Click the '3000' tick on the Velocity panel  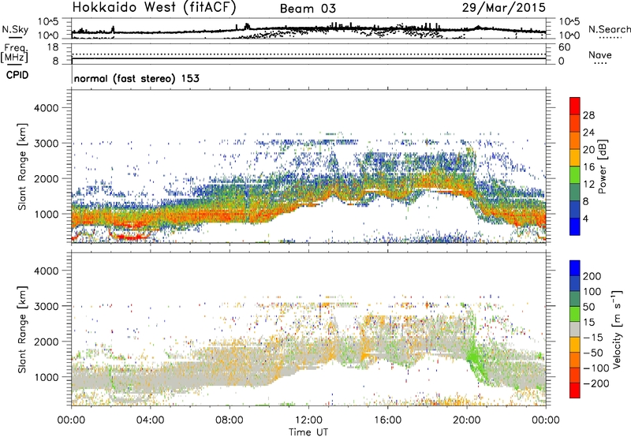(46, 306)
